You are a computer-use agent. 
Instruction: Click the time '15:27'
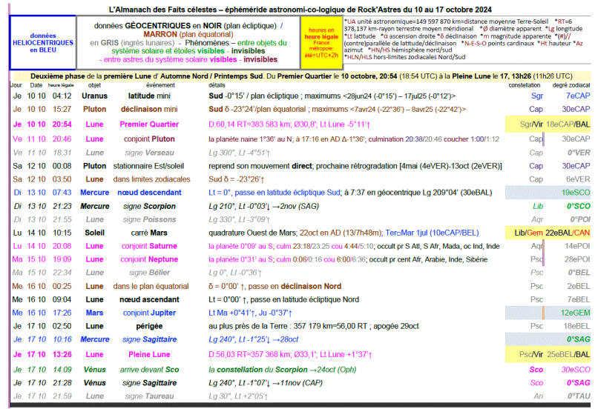pos(62,110)
